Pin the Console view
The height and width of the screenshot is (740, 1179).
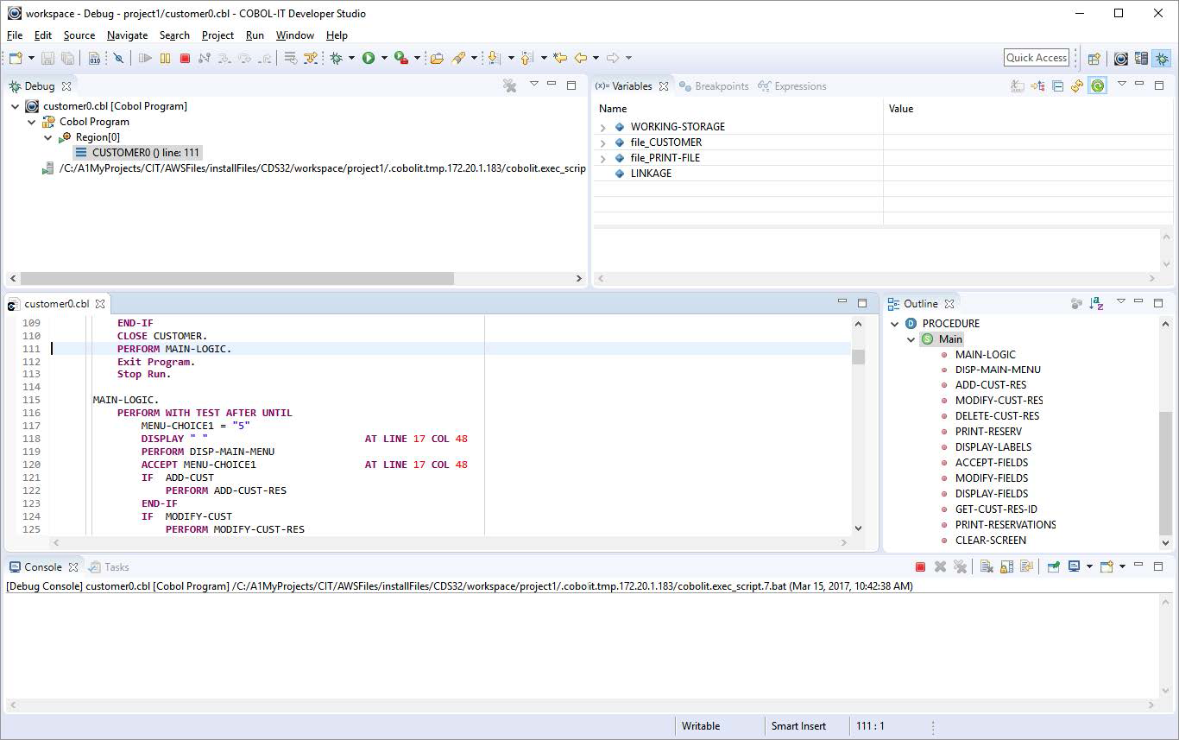[x=1054, y=566]
